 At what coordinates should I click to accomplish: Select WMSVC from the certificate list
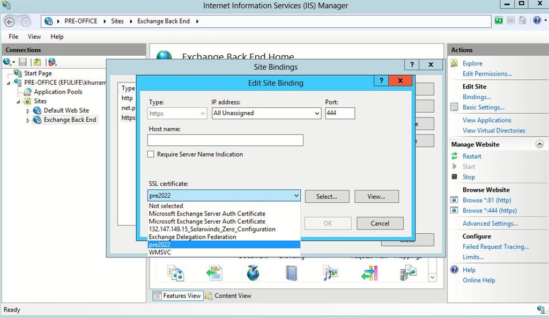coord(159,252)
